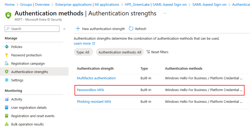Viewport: 250px width, 132px height.
Task: Click the Settings gear icon in sidebar
Action: coord(7,80)
